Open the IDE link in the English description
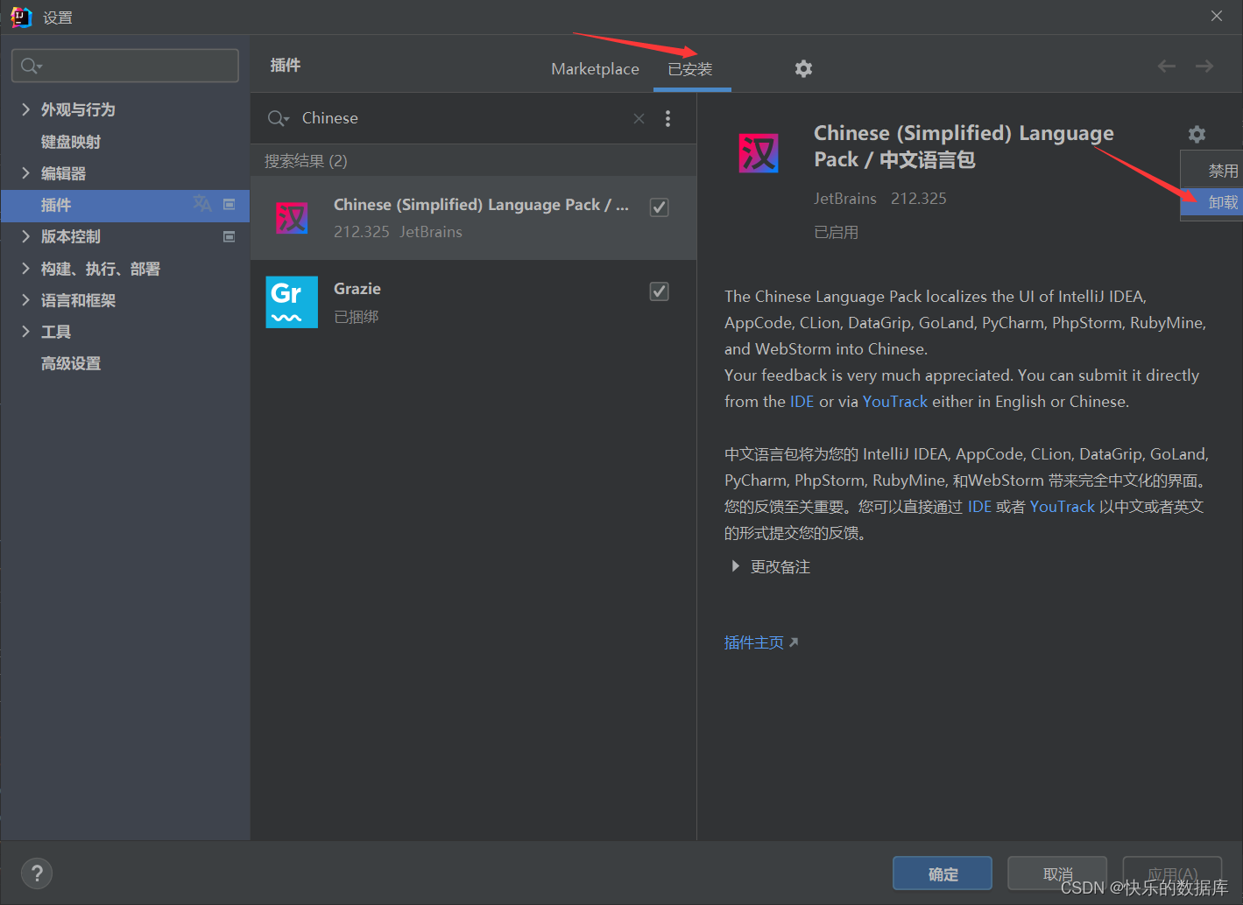Image resolution: width=1243 pixels, height=905 pixels. pyautogui.click(x=802, y=402)
